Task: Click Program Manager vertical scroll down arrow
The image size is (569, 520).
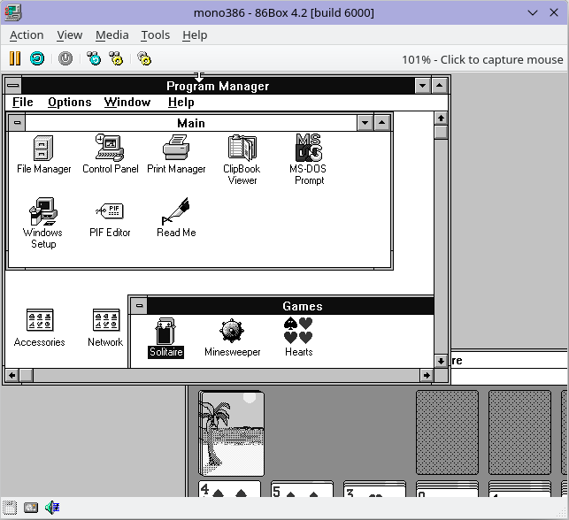Action: (441, 361)
